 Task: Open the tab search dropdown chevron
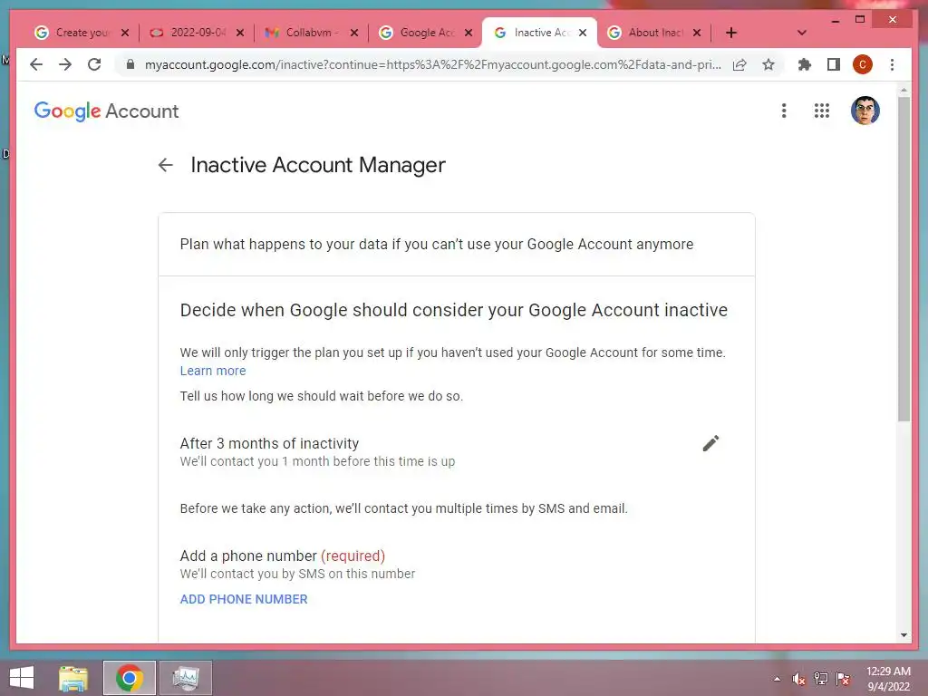pos(801,33)
